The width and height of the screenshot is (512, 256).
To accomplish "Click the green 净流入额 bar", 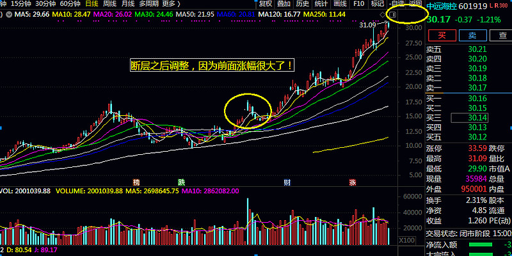I will click(x=481, y=244).
